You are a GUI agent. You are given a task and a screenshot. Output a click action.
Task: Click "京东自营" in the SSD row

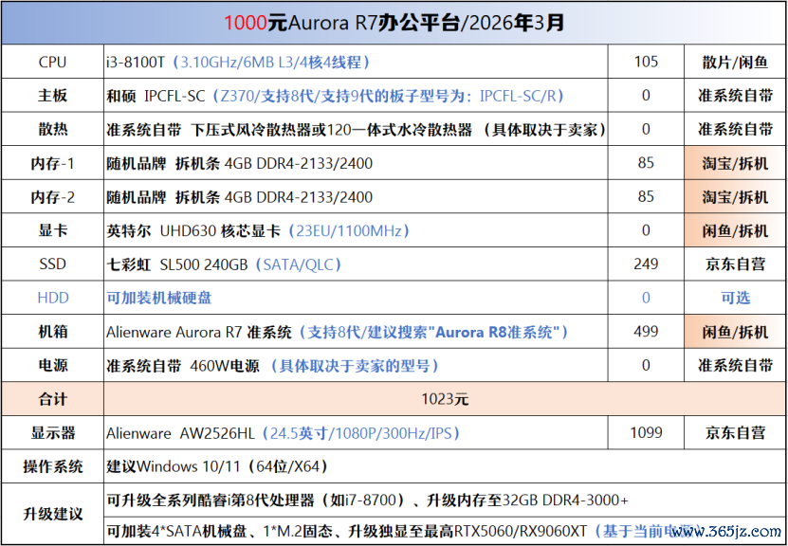pos(735,264)
